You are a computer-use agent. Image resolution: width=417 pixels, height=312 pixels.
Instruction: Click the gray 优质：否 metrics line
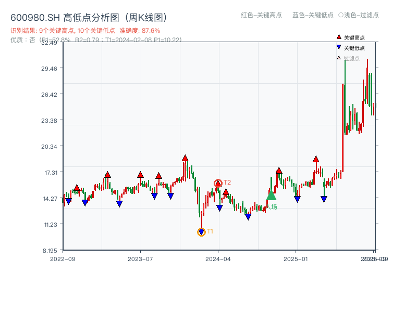96,40
